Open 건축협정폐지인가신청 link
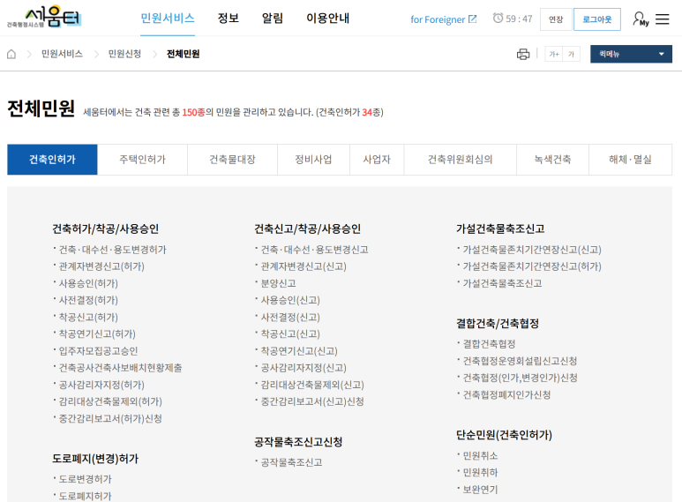The height and width of the screenshot is (502, 682). tap(506, 394)
